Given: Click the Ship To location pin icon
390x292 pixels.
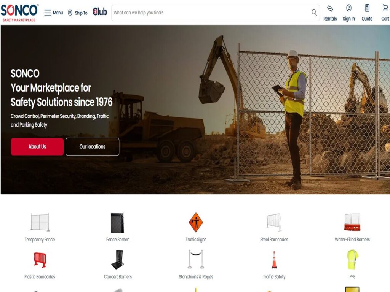Looking at the screenshot, I should click(70, 13).
